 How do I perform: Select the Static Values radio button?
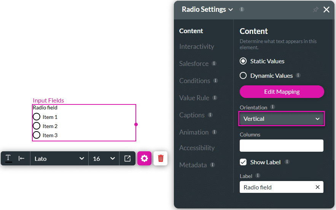tap(243, 61)
